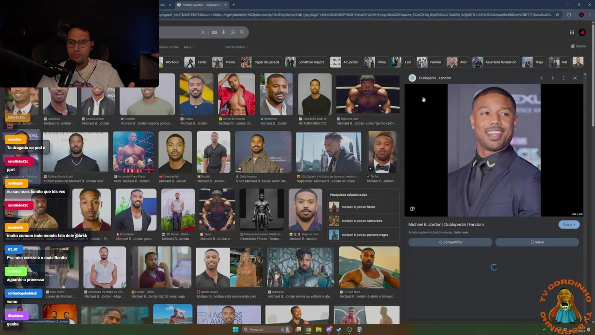The width and height of the screenshot is (595, 335).
Task: Filter results by Quarteto fantastico chip
Action: tap(495, 62)
